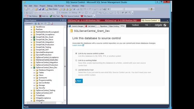
Task: Open the SQL Prompt menu
Action: coord(59,6)
